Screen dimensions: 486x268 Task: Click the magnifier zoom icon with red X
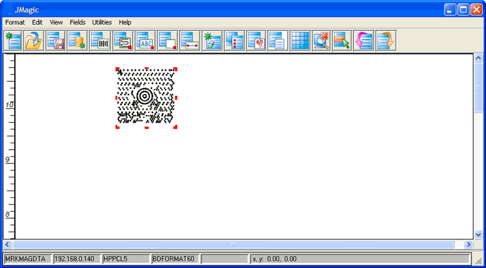(322, 40)
